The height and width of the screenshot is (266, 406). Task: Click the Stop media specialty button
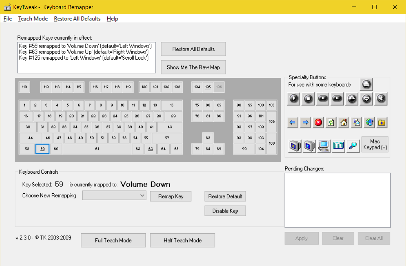coord(308,98)
